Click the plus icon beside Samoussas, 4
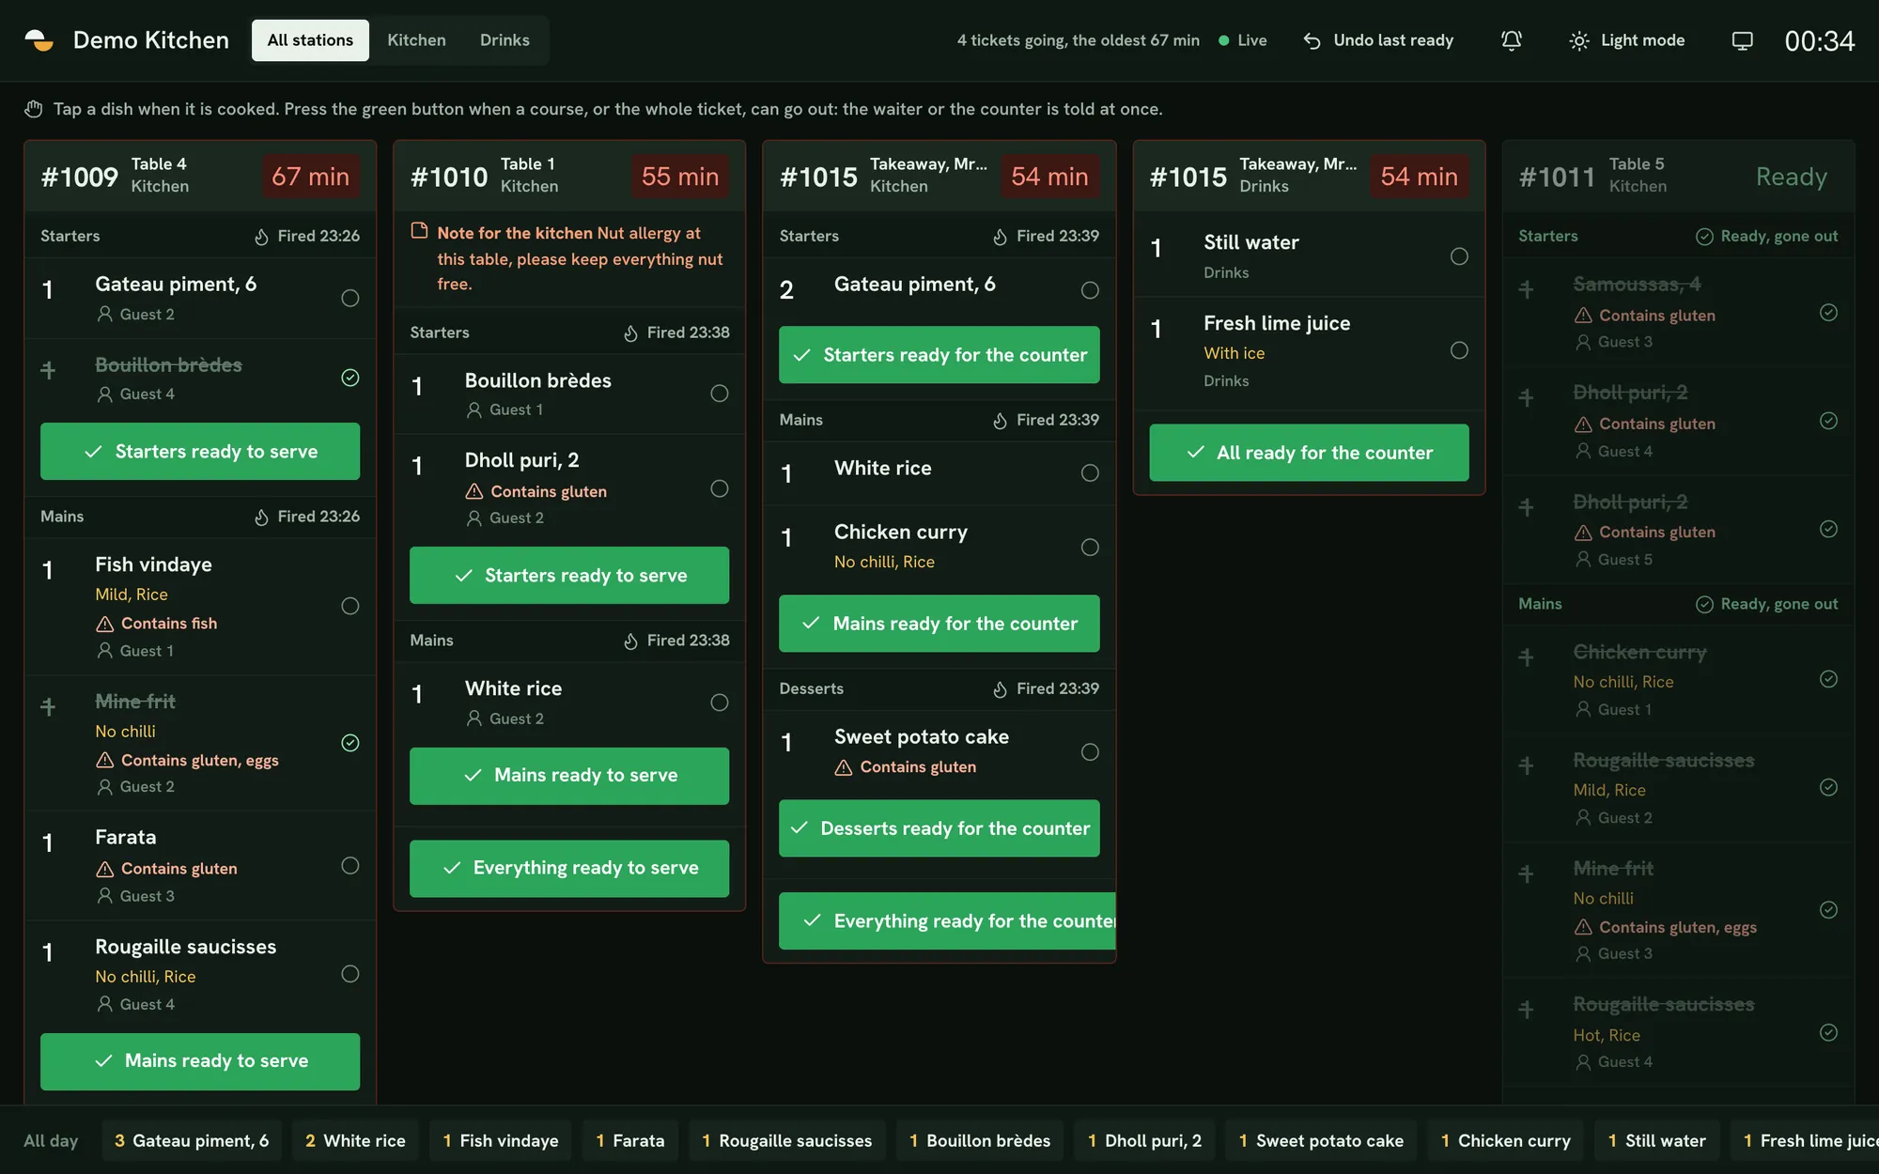This screenshot has height=1174, width=1879. coord(1526,289)
